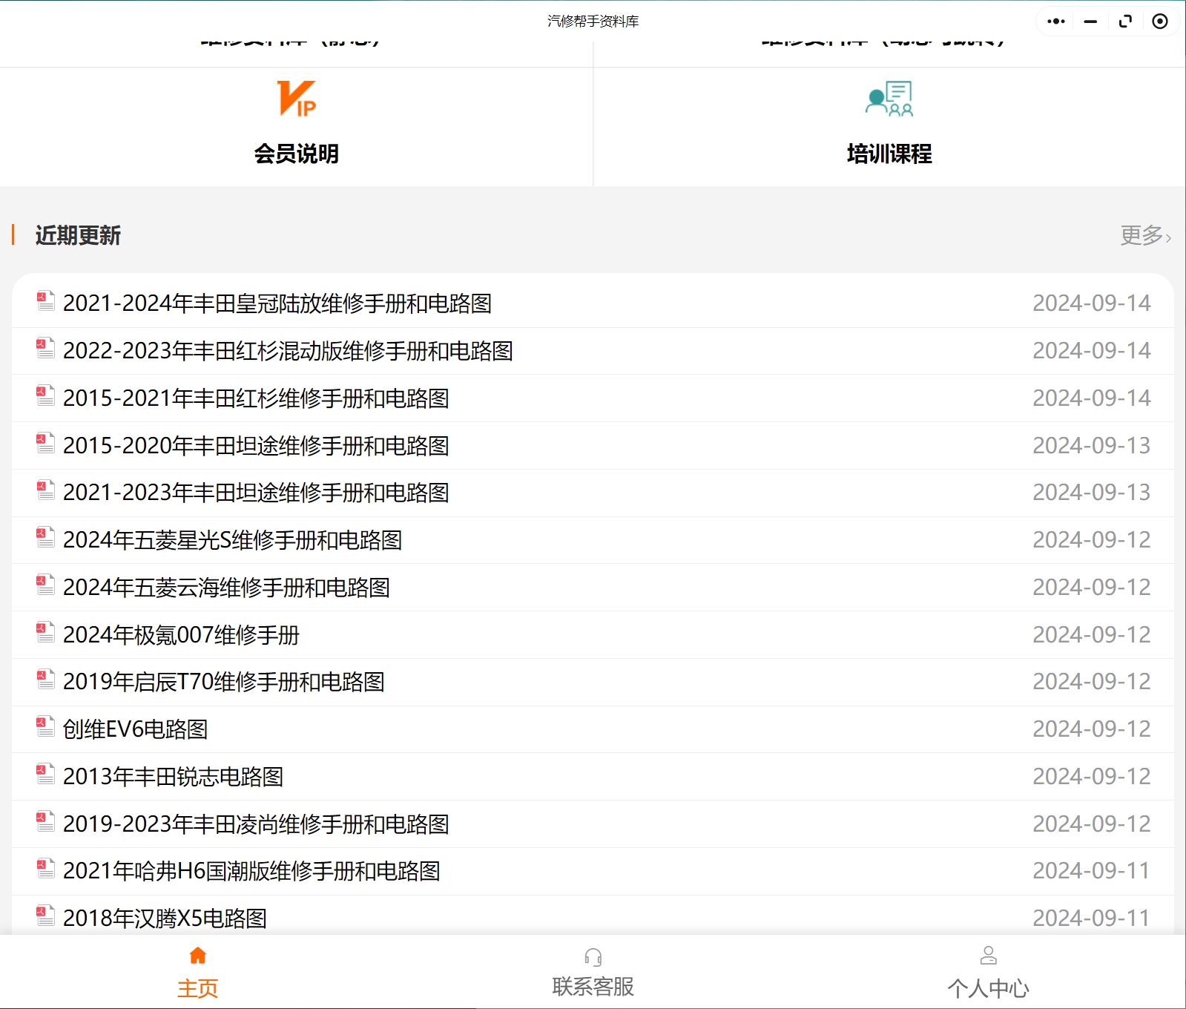This screenshot has height=1009, width=1186.
Task: Click the restore window icon in title bar
Action: [1125, 22]
